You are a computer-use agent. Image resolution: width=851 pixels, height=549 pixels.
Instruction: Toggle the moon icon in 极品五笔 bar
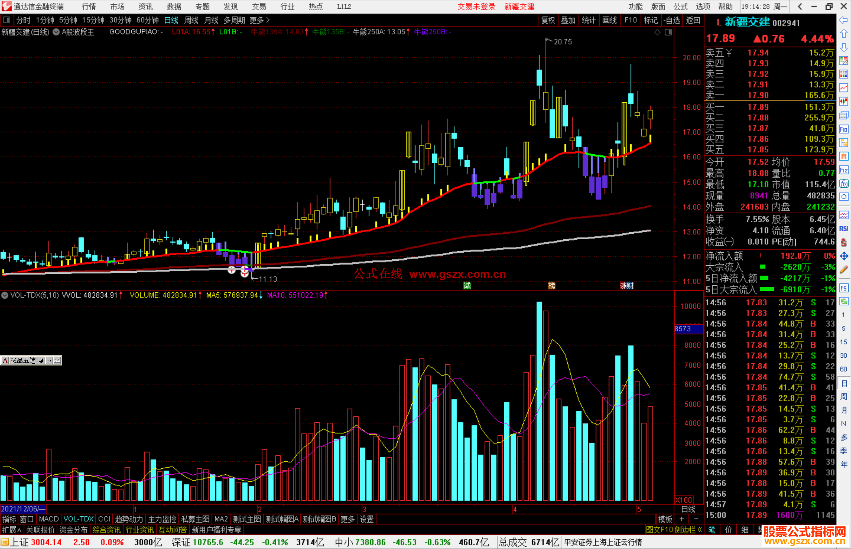[x=41, y=360]
